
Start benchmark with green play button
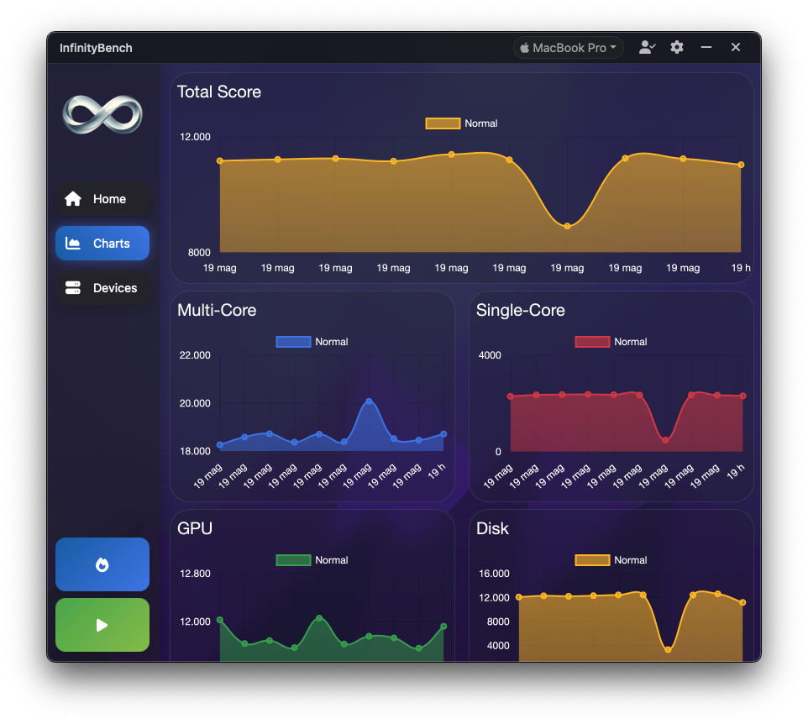point(102,625)
